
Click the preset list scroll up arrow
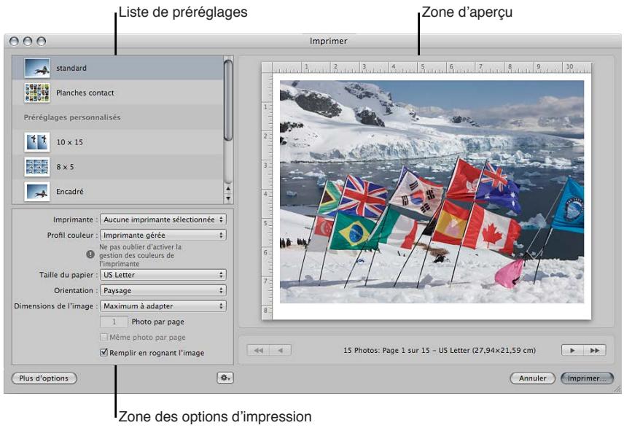pyautogui.click(x=228, y=189)
